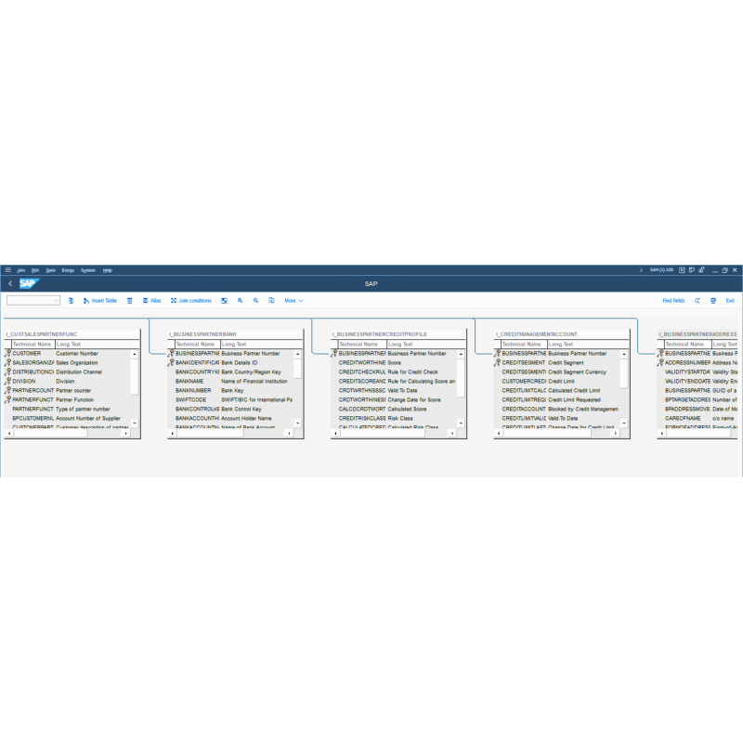This screenshot has height=743, width=743.
Task: Toggle the key icon beside BUSINESSPARTNER in I_BUSINESSPARTNERBANK
Action: click(172, 353)
